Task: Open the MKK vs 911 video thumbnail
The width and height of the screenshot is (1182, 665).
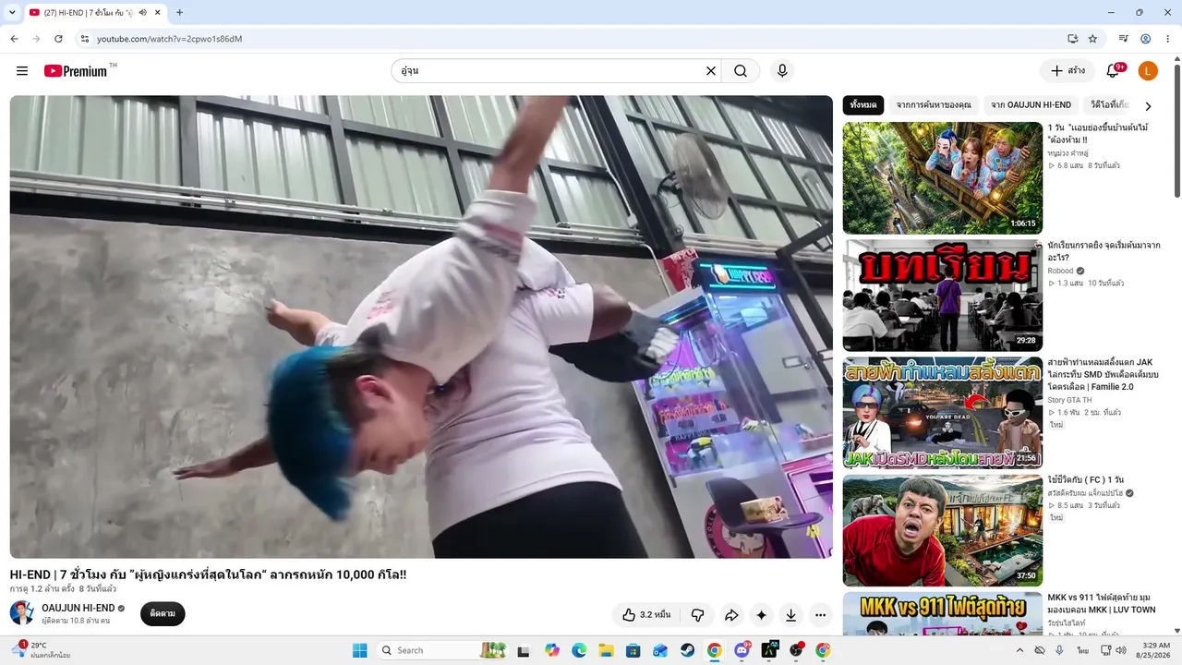Action: (x=943, y=614)
